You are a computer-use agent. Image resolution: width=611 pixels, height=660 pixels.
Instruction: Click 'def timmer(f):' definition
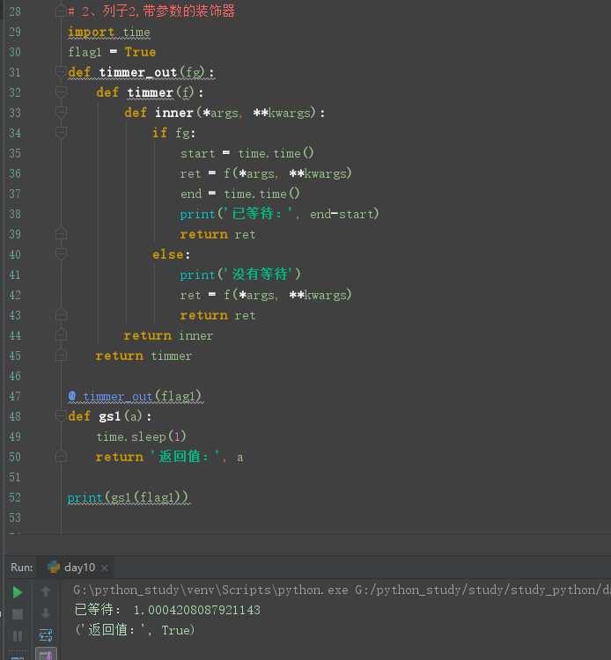(150, 92)
